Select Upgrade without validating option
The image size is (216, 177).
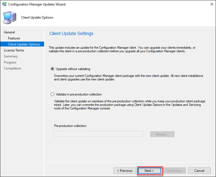pyautogui.click(x=52, y=69)
